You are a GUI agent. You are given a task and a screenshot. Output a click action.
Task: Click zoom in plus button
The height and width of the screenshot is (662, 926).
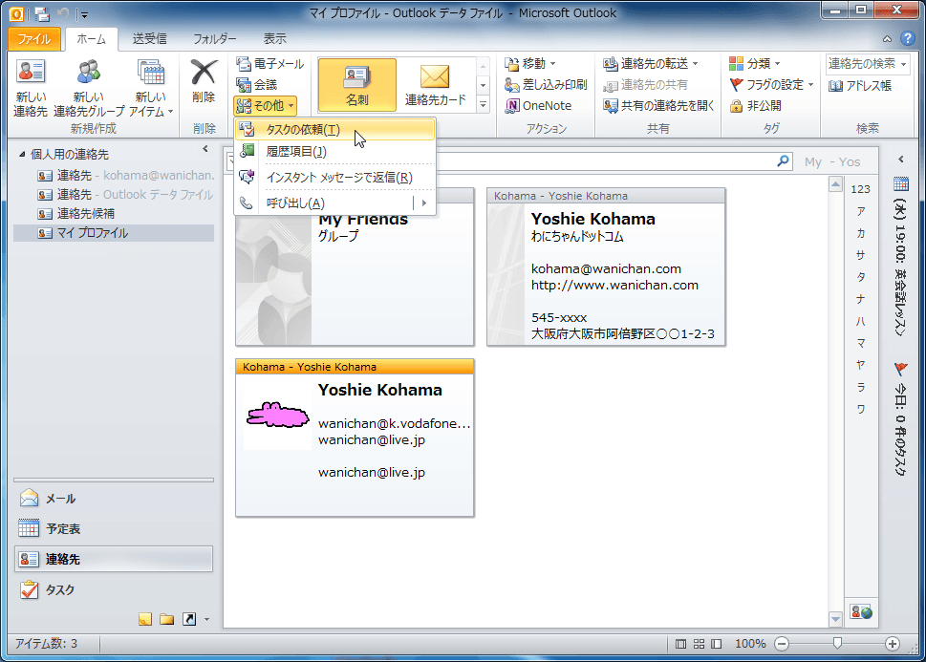point(893,644)
